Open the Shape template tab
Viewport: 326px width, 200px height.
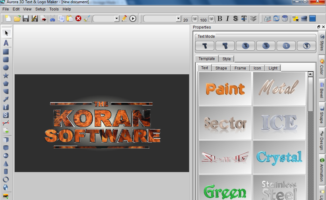click(x=221, y=68)
